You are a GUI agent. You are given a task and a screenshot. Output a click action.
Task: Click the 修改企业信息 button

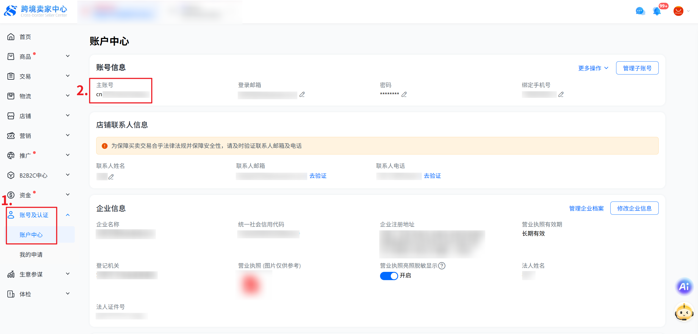[x=634, y=208]
